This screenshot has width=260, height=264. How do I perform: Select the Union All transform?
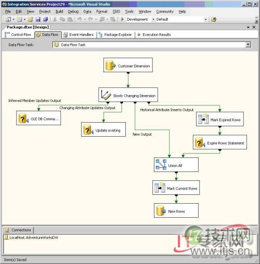[176, 165]
